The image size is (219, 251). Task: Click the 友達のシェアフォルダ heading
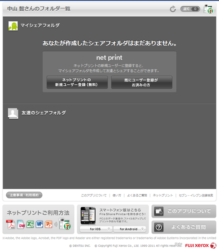click(43, 113)
